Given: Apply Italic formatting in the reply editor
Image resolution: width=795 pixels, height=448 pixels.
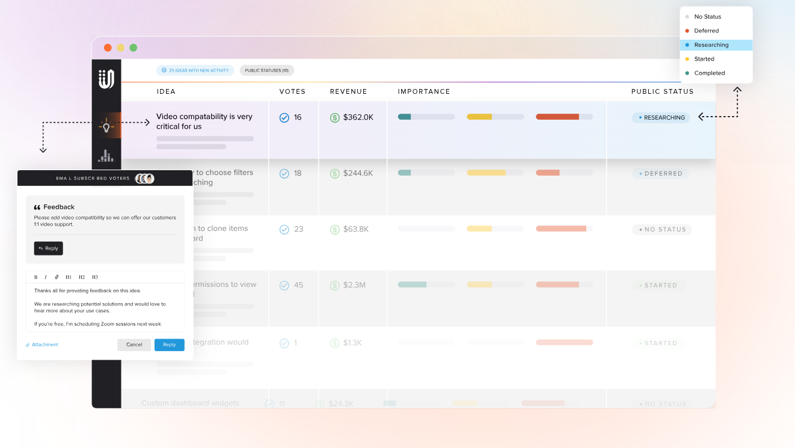Looking at the screenshot, I should click(46, 277).
